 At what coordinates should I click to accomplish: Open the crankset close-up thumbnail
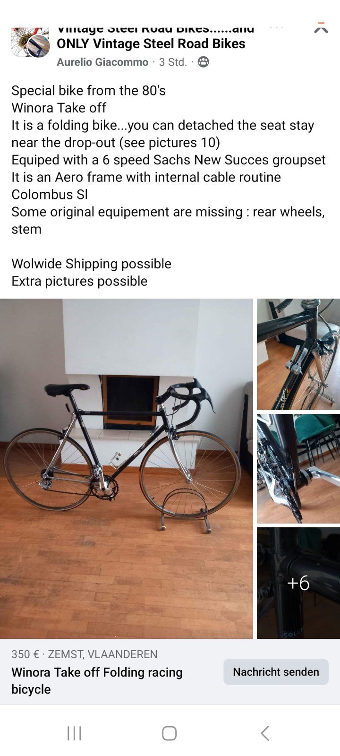[x=298, y=469]
